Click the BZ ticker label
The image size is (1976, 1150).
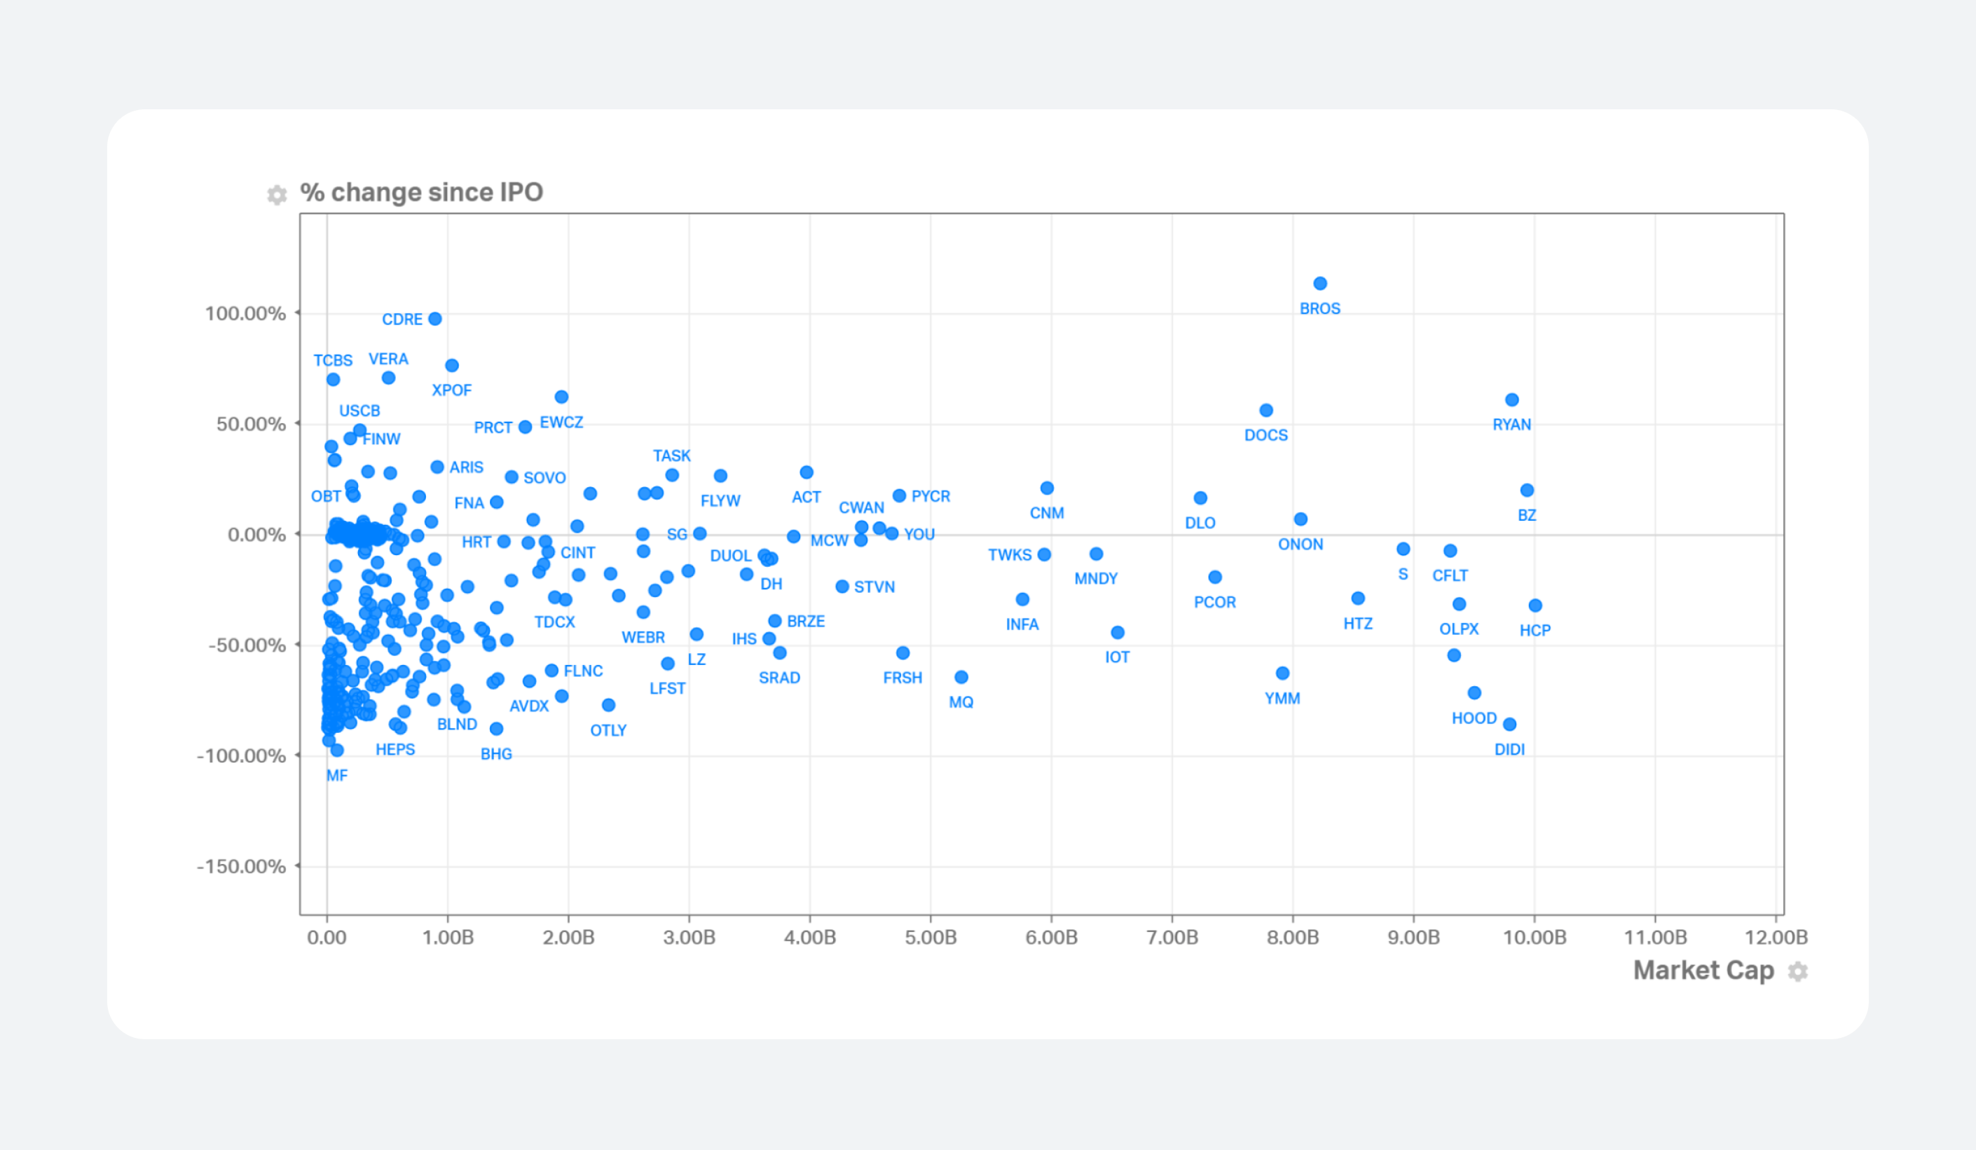[1526, 515]
